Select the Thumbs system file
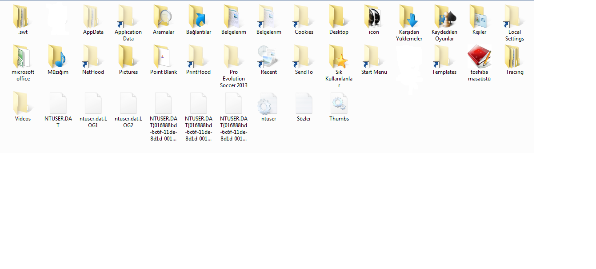Viewport: 596px width, 269px height. [339, 104]
